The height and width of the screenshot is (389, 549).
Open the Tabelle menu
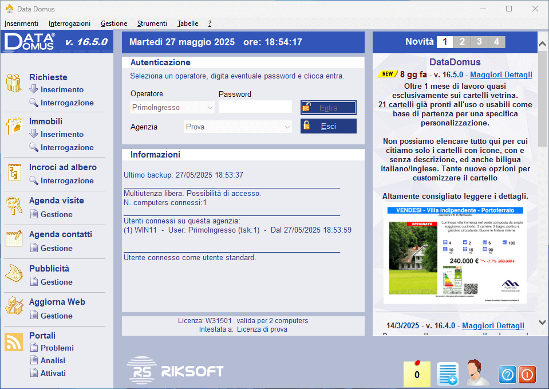(x=188, y=23)
